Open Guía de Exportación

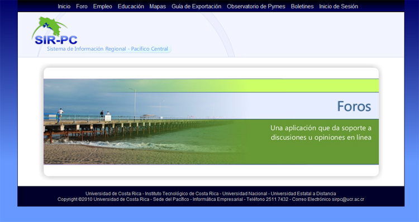(x=197, y=6)
